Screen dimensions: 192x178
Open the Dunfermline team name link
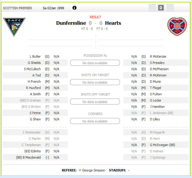pos(71,23)
